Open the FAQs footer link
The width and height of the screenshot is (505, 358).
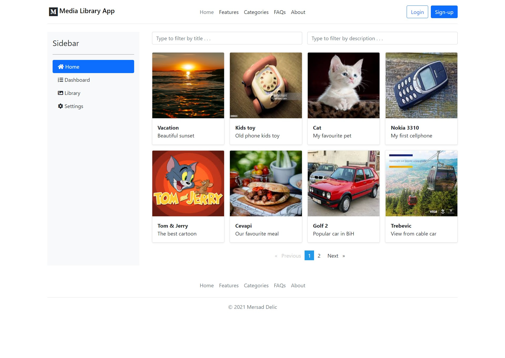click(280, 285)
